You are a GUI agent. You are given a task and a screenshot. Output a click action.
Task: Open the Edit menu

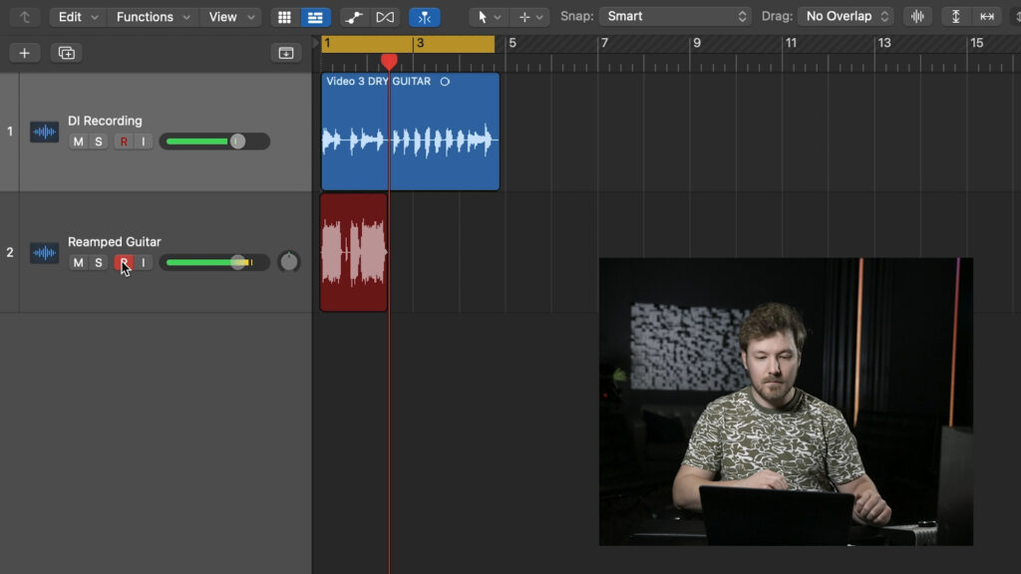coord(77,17)
